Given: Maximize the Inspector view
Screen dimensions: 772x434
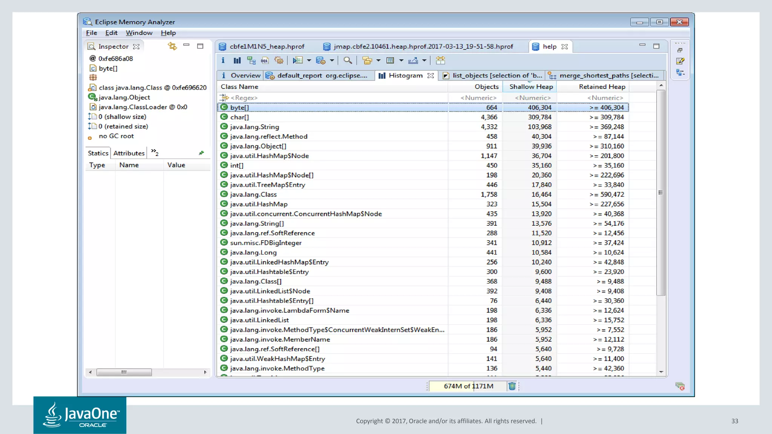Looking at the screenshot, I should coord(200,46).
